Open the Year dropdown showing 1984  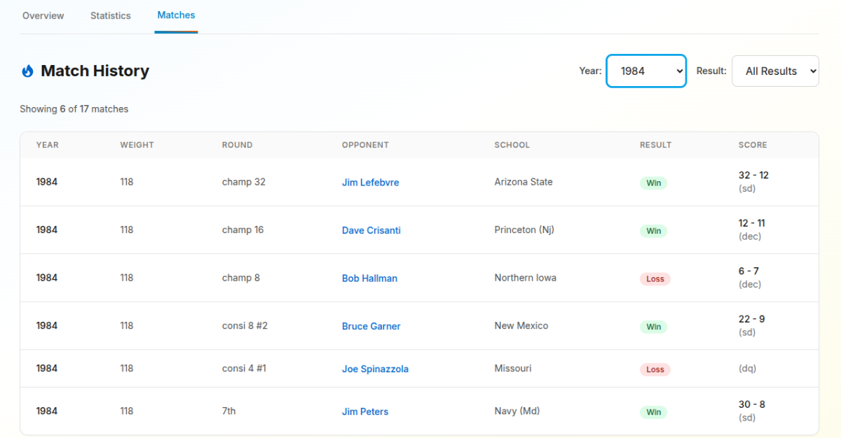pyautogui.click(x=646, y=71)
